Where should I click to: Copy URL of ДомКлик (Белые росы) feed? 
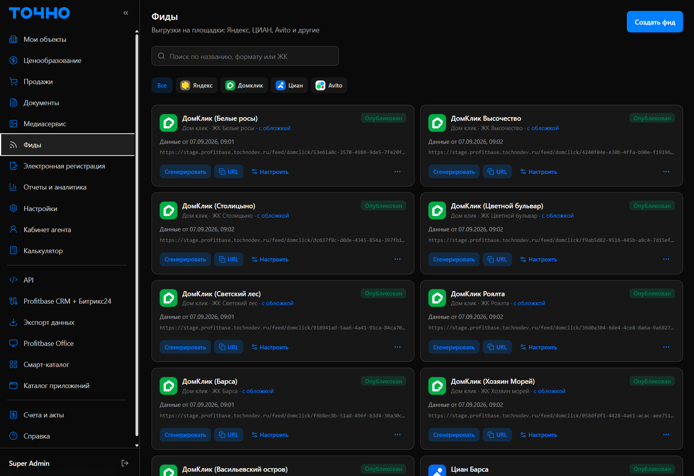[x=228, y=172]
